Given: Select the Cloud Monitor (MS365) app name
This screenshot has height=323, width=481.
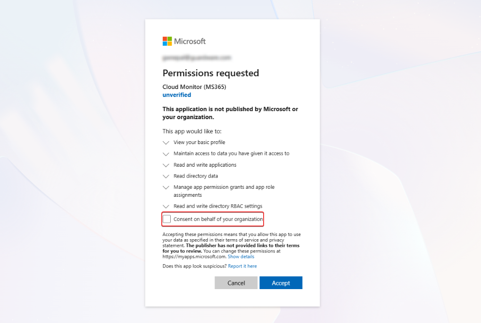Looking at the screenshot, I should (x=194, y=87).
